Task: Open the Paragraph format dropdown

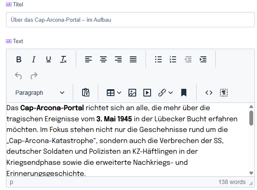Action: pos(40,93)
